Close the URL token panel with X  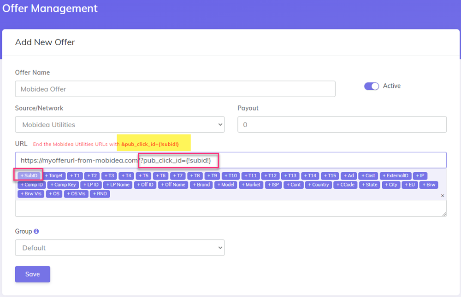pyautogui.click(x=443, y=196)
